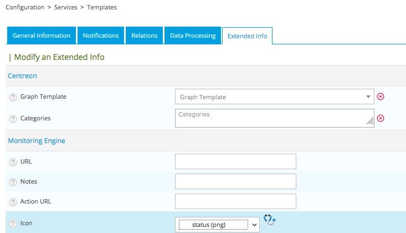406x233 pixels.
Task: Focus the URL text field
Action: coord(235,161)
